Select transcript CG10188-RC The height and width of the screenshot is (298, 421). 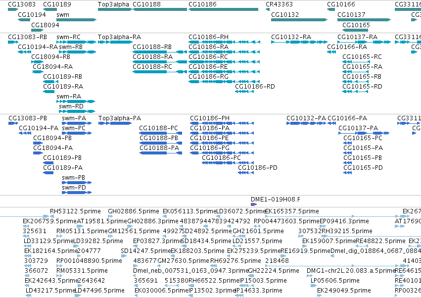pyautogui.click(x=152, y=67)
